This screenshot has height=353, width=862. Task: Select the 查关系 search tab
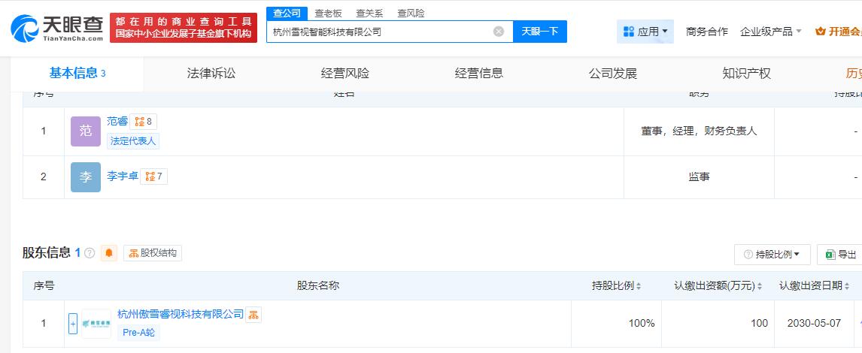[x=369, y=14]
